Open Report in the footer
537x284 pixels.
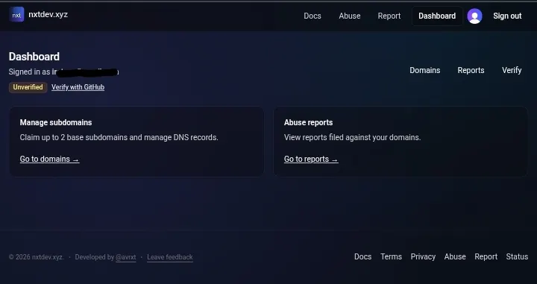point(486,256)
